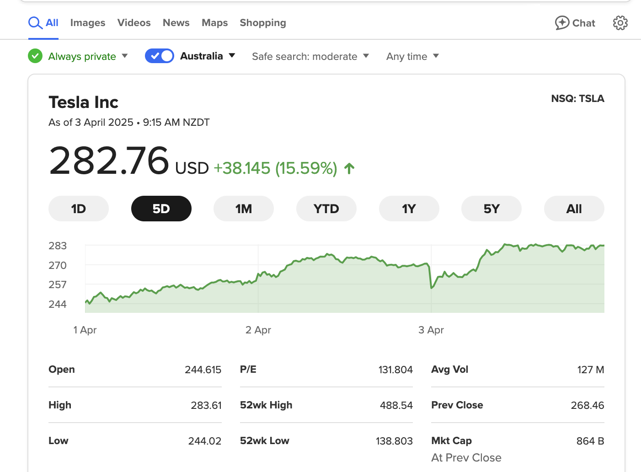Screen dimensions: 641x472
Task: Click the green Always private shield icon
Action: (35, 56)
